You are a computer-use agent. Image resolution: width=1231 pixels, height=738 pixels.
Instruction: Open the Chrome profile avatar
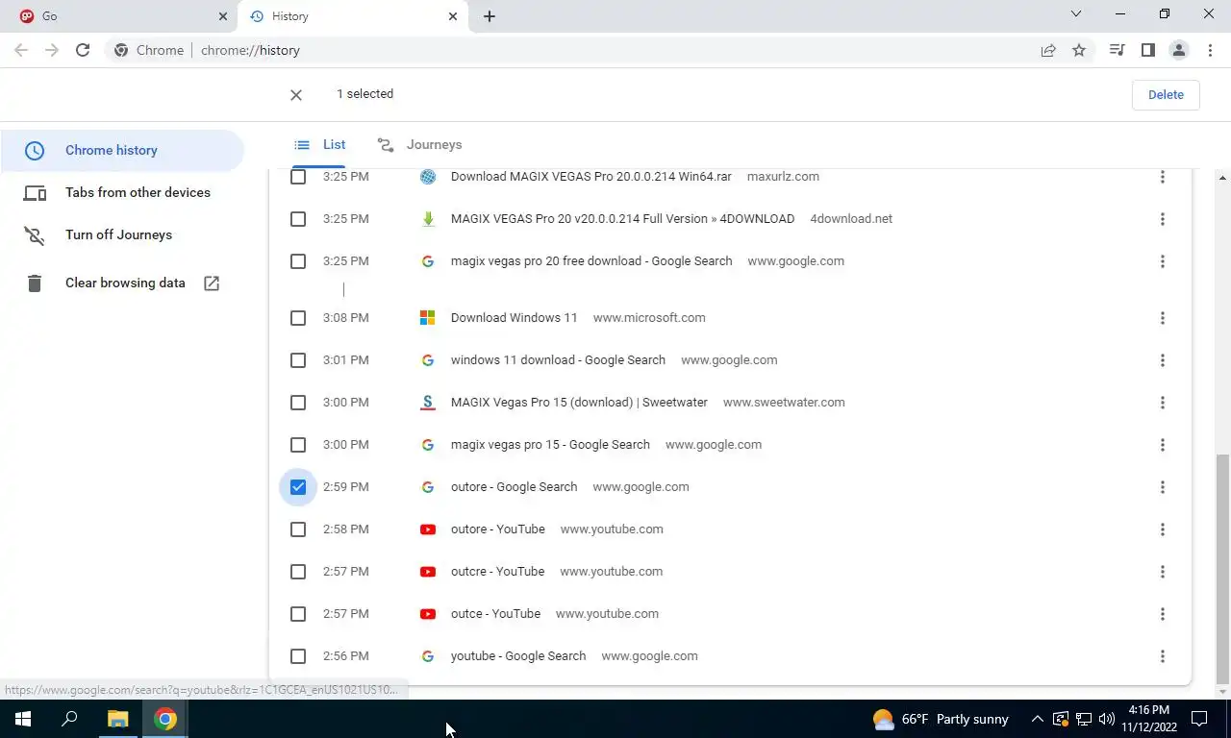point(1178,50)
